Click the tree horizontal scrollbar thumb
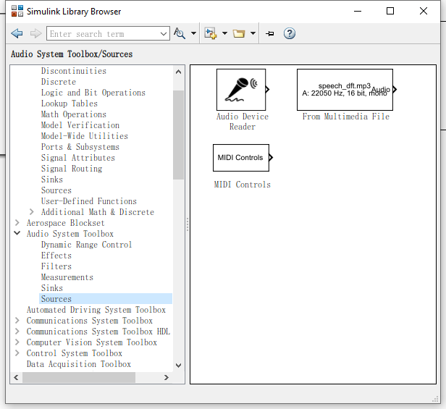The image size is (446, 409). pyautogui.click(x=79, y=377)
